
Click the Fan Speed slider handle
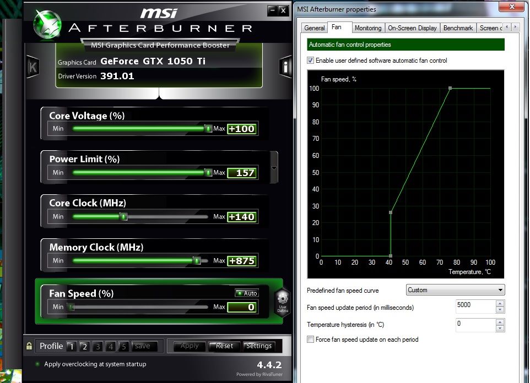pyautogui.click(x=71, y=307)
